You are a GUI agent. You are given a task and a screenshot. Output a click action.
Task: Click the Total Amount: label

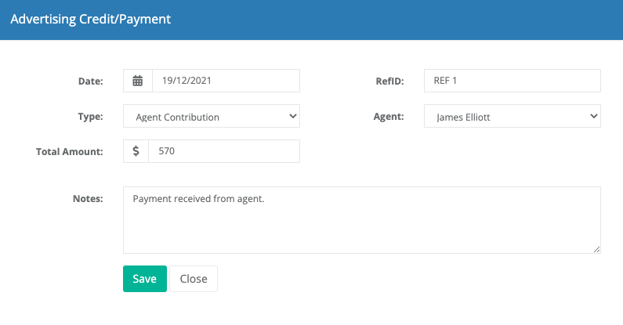(x=70, y=152)
